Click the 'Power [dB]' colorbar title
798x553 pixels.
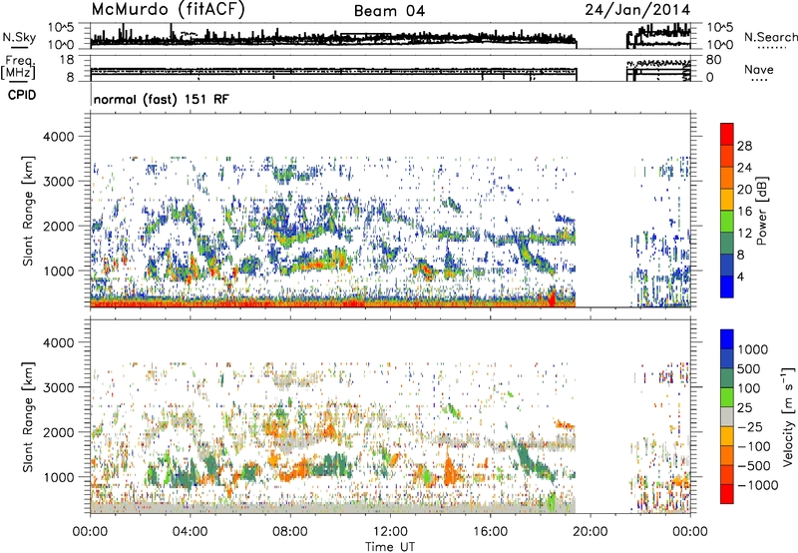click(x=762, y=211)
